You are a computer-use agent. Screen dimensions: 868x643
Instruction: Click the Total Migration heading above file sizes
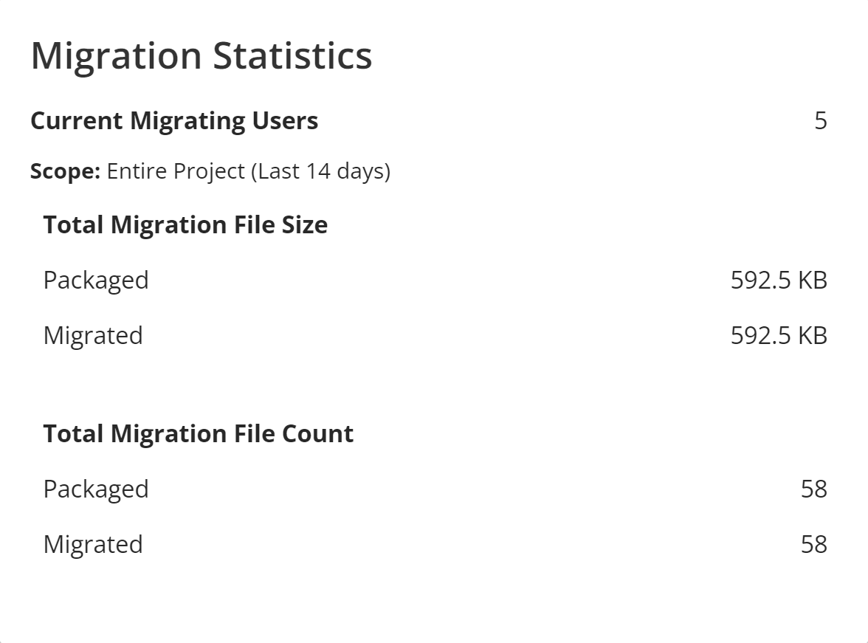[133, 224]
